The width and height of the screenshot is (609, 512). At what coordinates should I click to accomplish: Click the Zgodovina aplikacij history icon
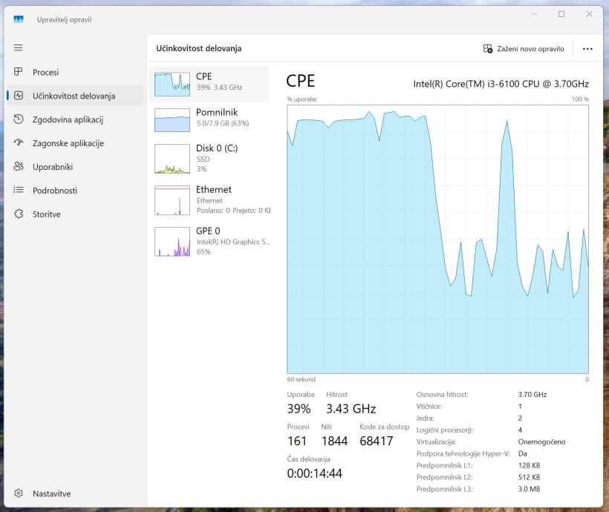(19, 119)
